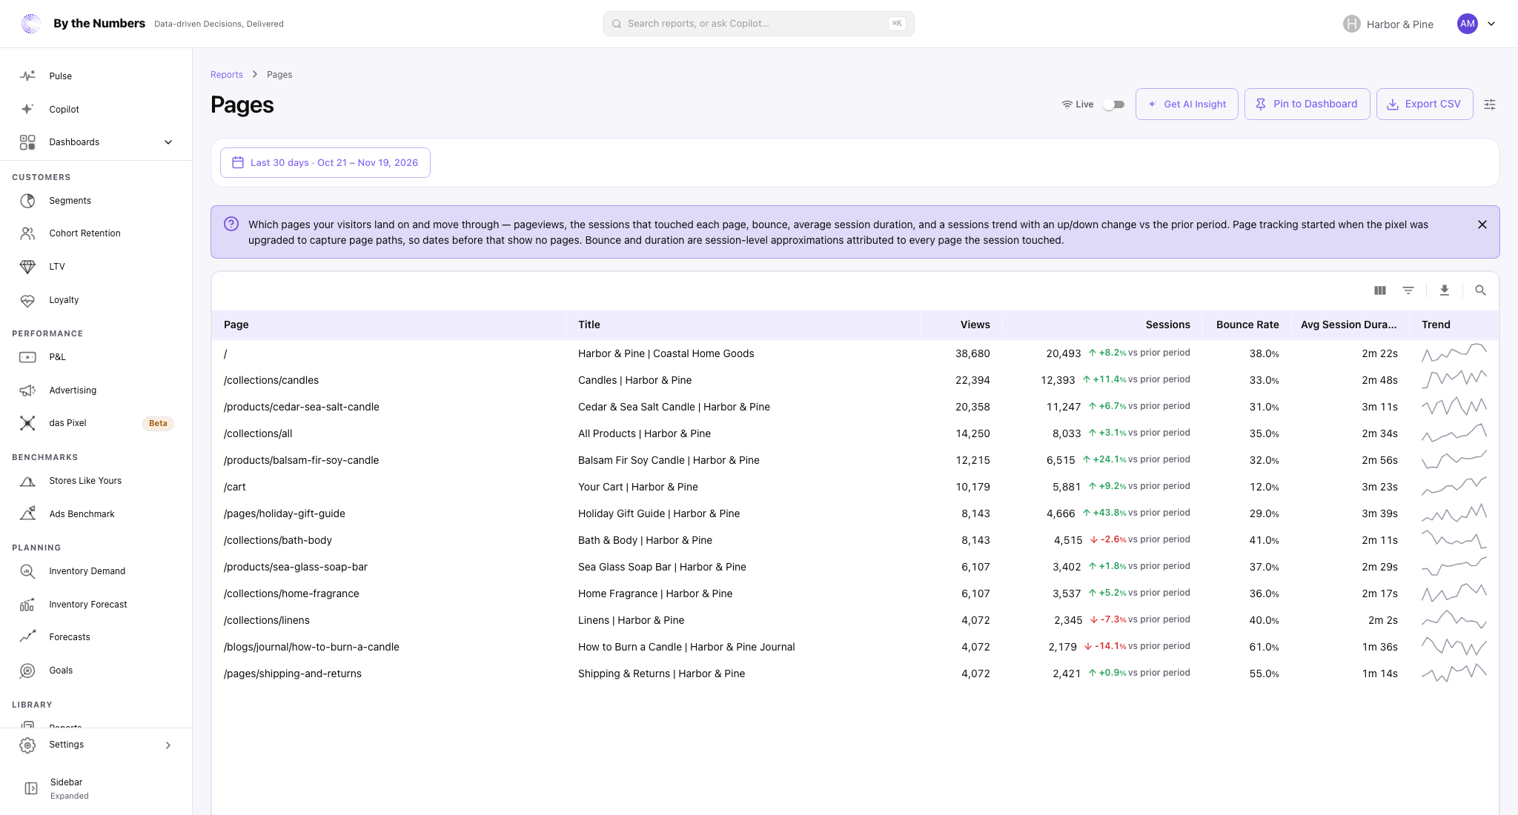The image size is (1518, 815).
Task: Click the table search magnifier icon
Action: (x=1480, y=290)
